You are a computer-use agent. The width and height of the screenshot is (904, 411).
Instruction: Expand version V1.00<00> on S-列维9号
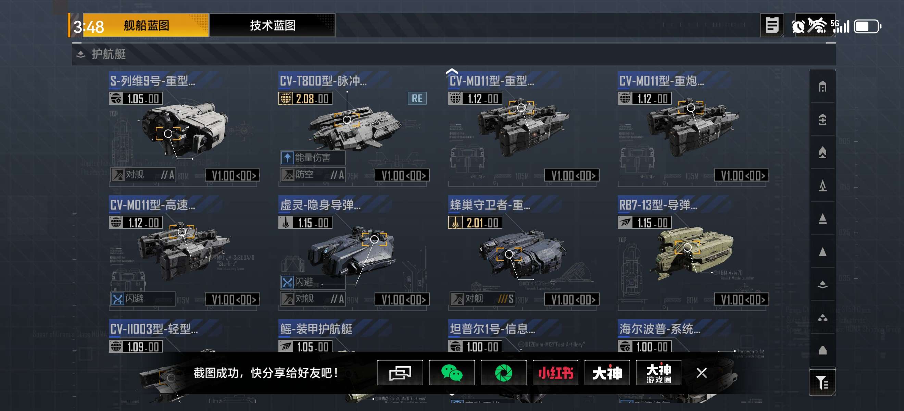point(232,175)
